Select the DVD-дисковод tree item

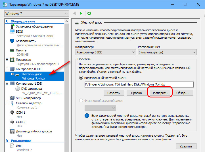[x=32, y=89]
